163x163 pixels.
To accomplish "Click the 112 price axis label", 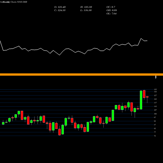I will pos(156,106).
